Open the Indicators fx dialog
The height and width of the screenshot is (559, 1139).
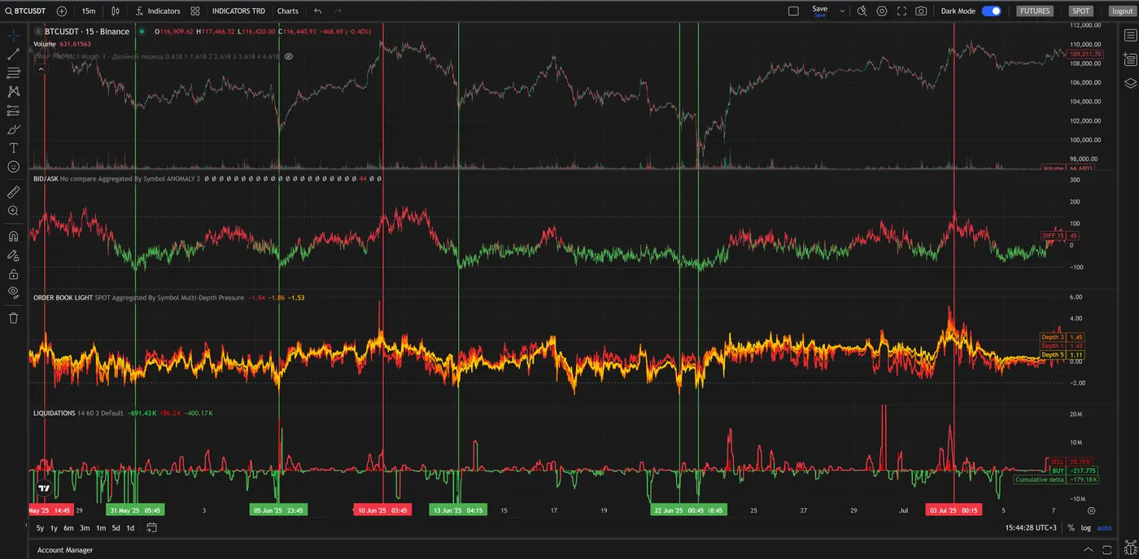[159, 11]
